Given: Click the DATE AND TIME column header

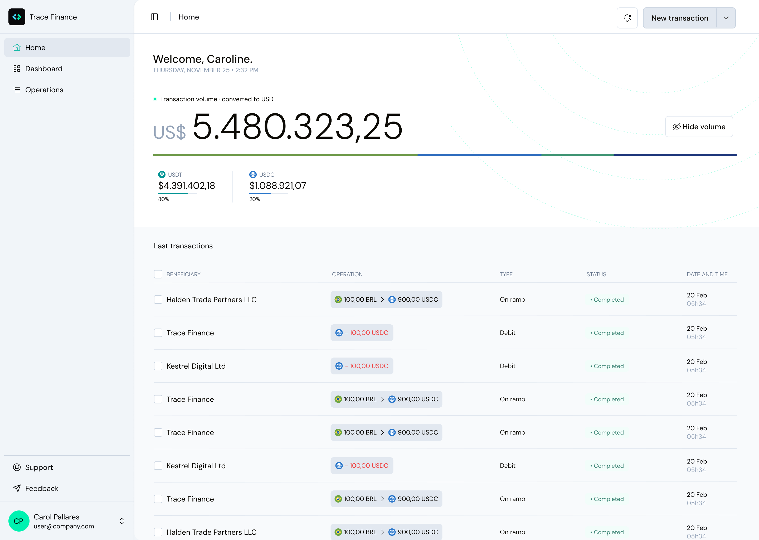Looking at the screenshot, I should (x=707, y=274).
